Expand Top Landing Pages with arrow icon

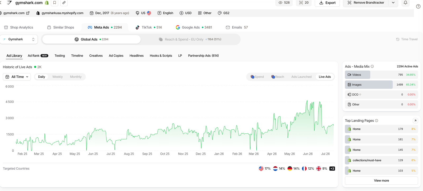(x=415, y=121)
